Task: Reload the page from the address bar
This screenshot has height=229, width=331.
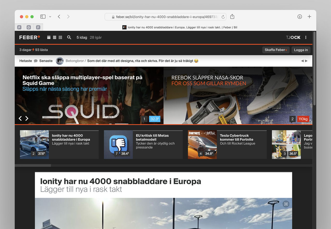Action: tap(223, 16)
